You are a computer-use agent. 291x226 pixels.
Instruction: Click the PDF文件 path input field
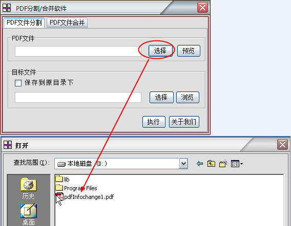tap(78, 51)
